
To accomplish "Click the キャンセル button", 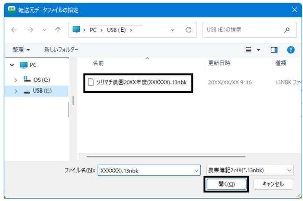I will 273,184.
